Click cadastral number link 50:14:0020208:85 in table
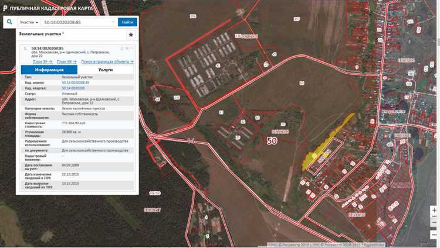The height and width of the screenshot is (248, 440). pos(75,83)
